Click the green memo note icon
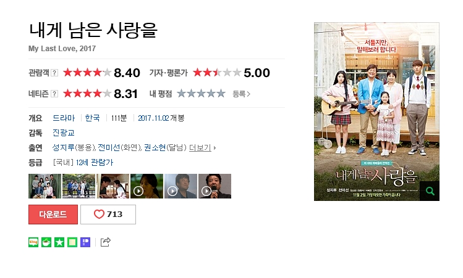Image resolution: width=463 pixels, height=278 pixels. [72, 242]
